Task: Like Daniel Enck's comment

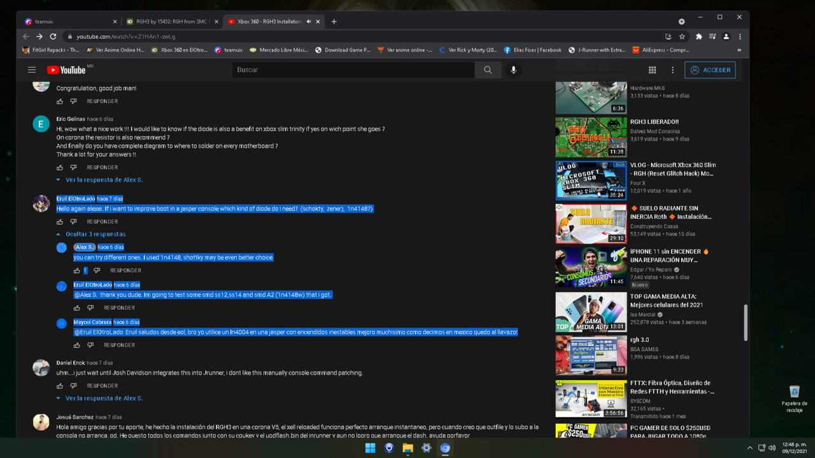Action: coord(60,386)
